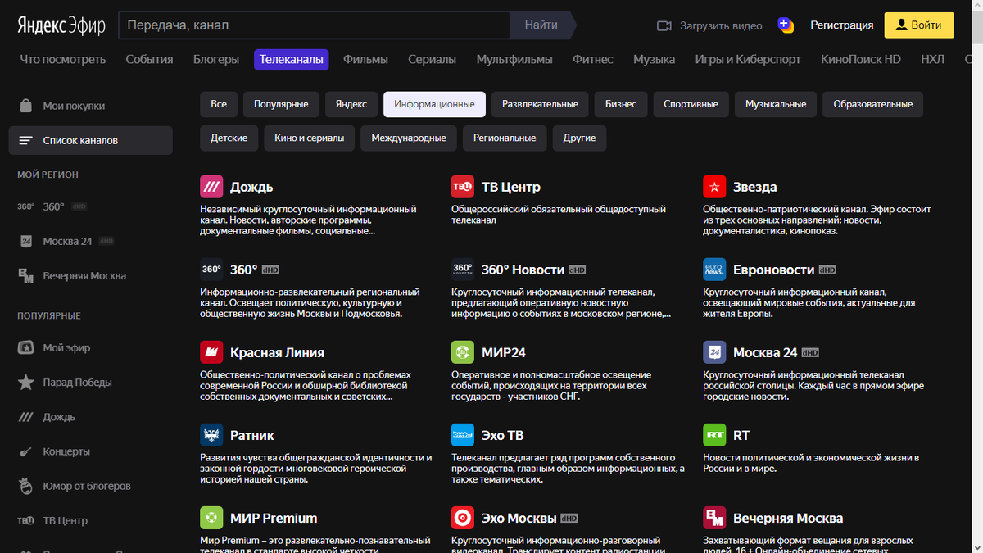
Task: Open the Евроновости channel title
Action: 773,270
